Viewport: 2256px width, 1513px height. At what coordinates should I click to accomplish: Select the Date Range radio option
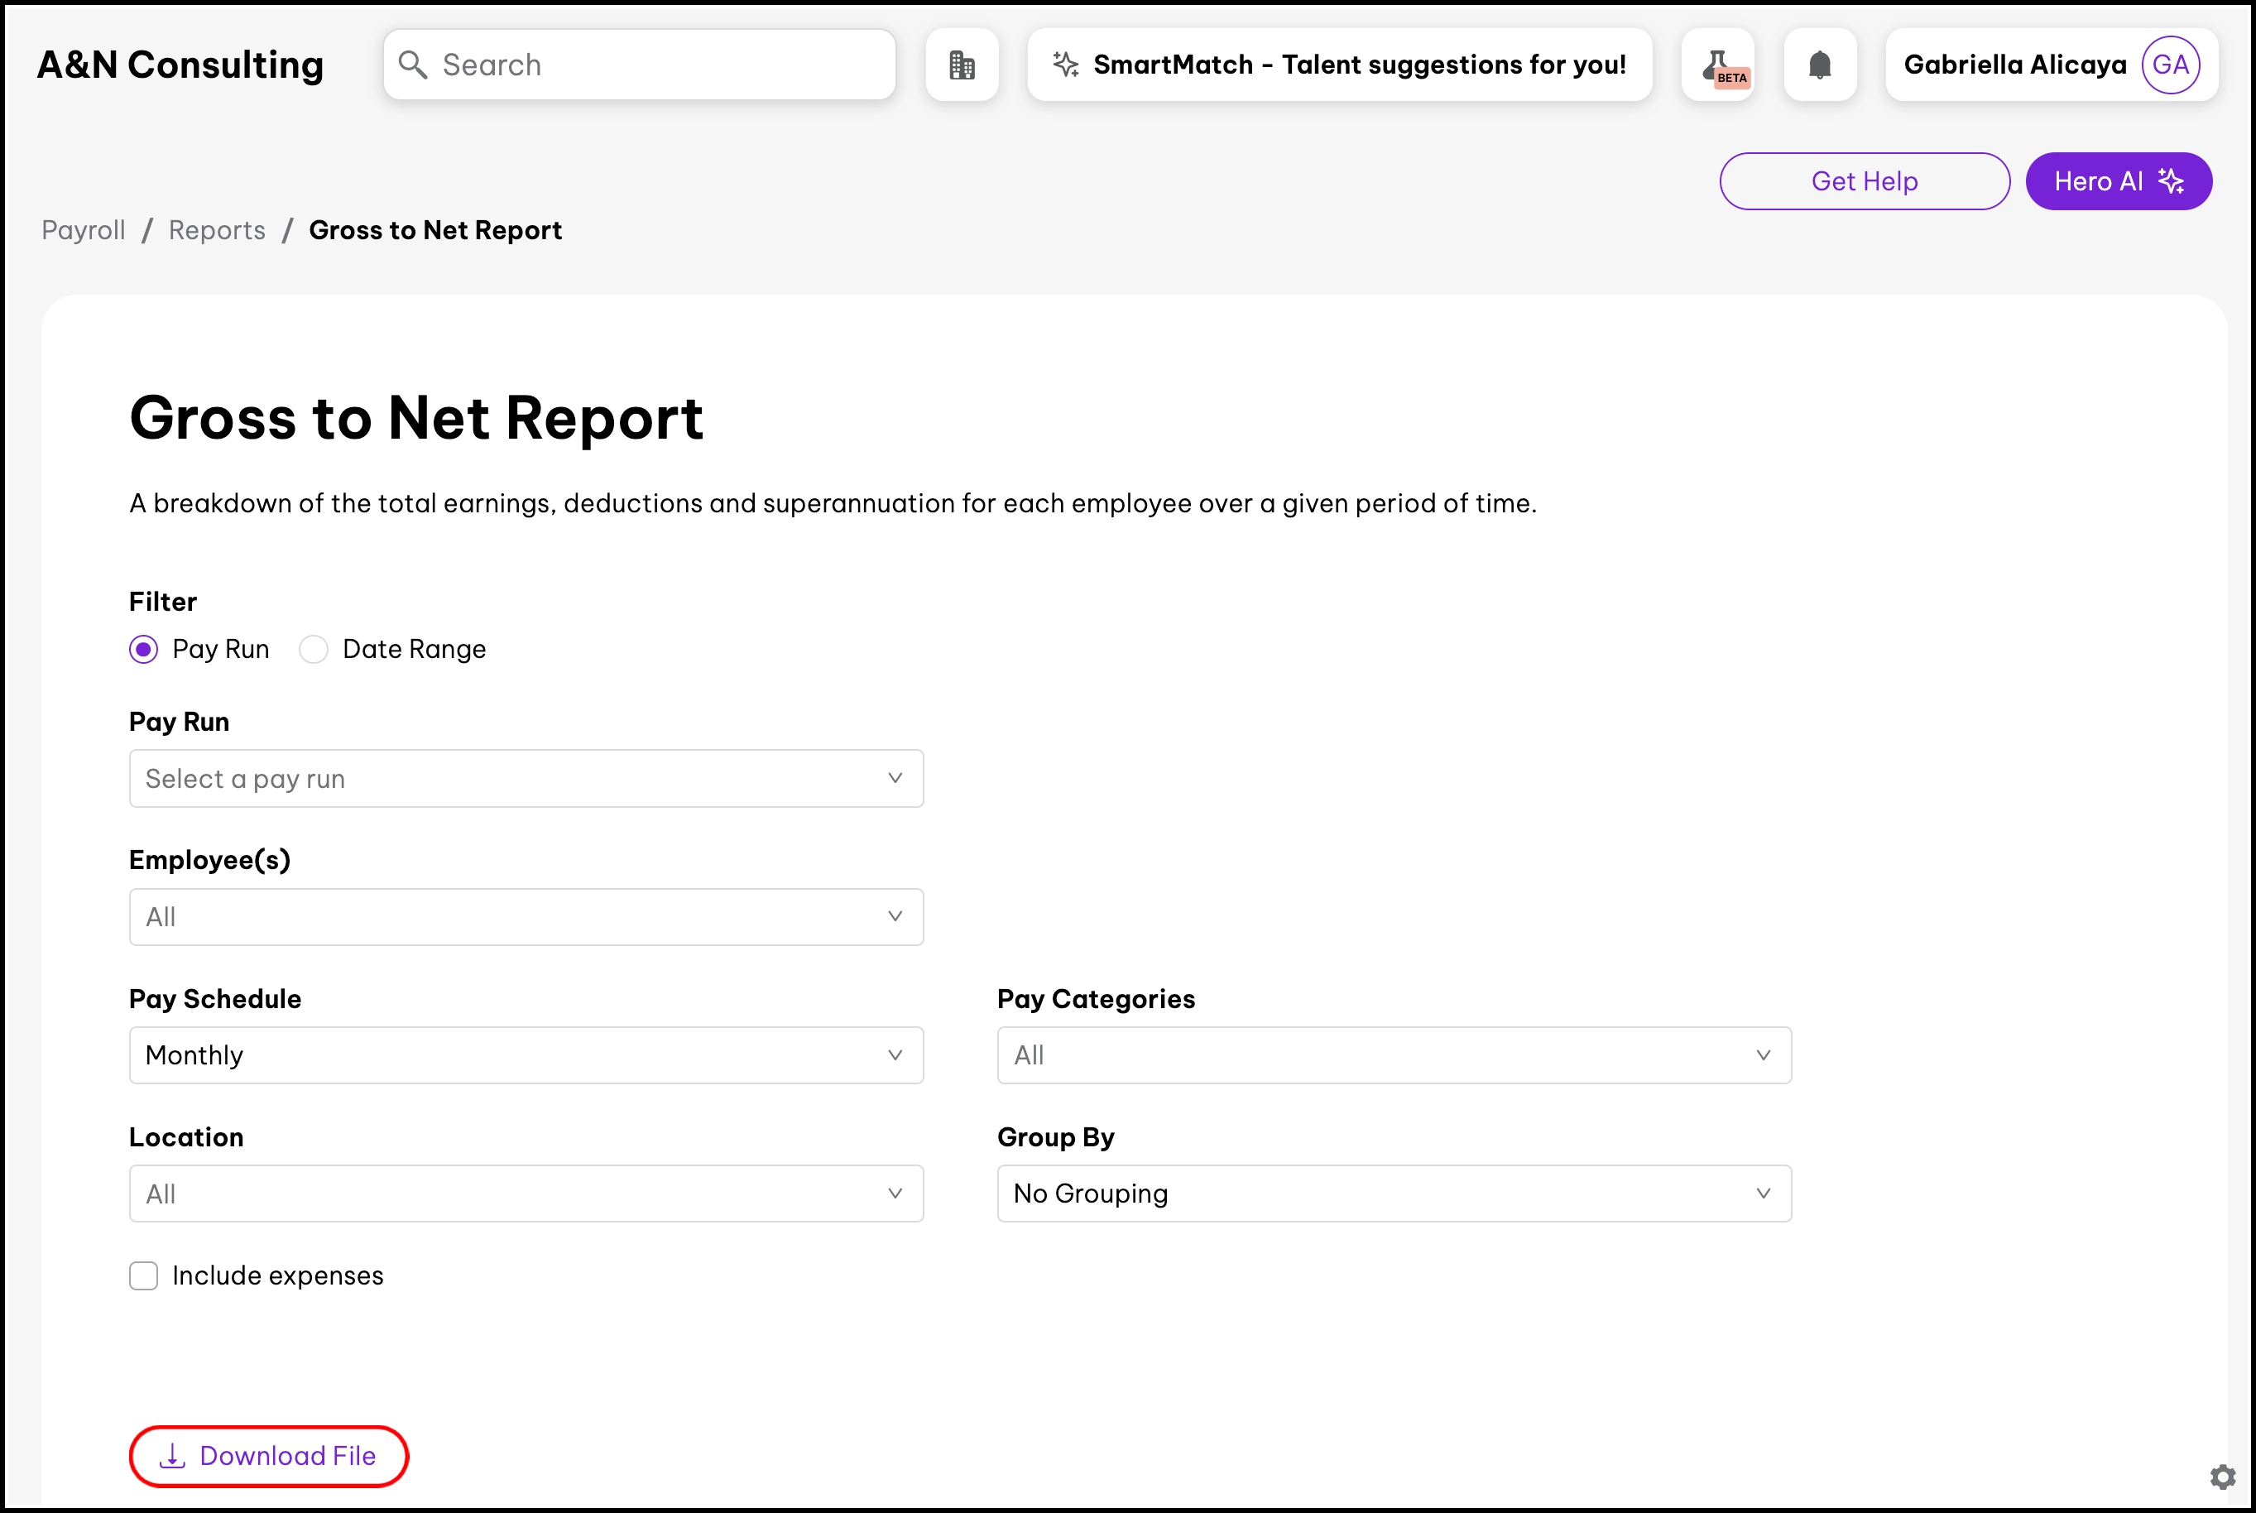(x=314, y=650)
